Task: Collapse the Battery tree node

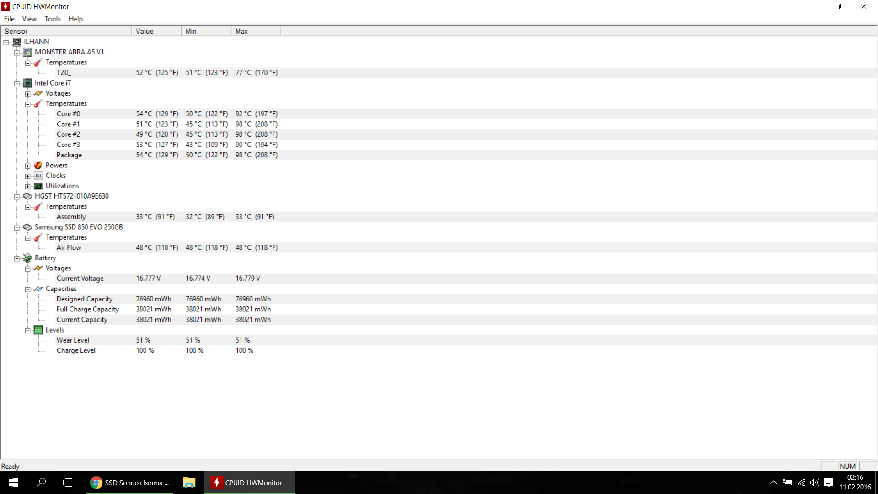Action: (x=17, y=258)
